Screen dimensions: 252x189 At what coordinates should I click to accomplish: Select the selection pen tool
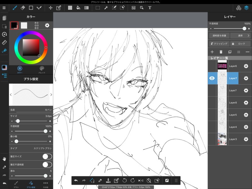pyautogui.click(x=114, y=8)
